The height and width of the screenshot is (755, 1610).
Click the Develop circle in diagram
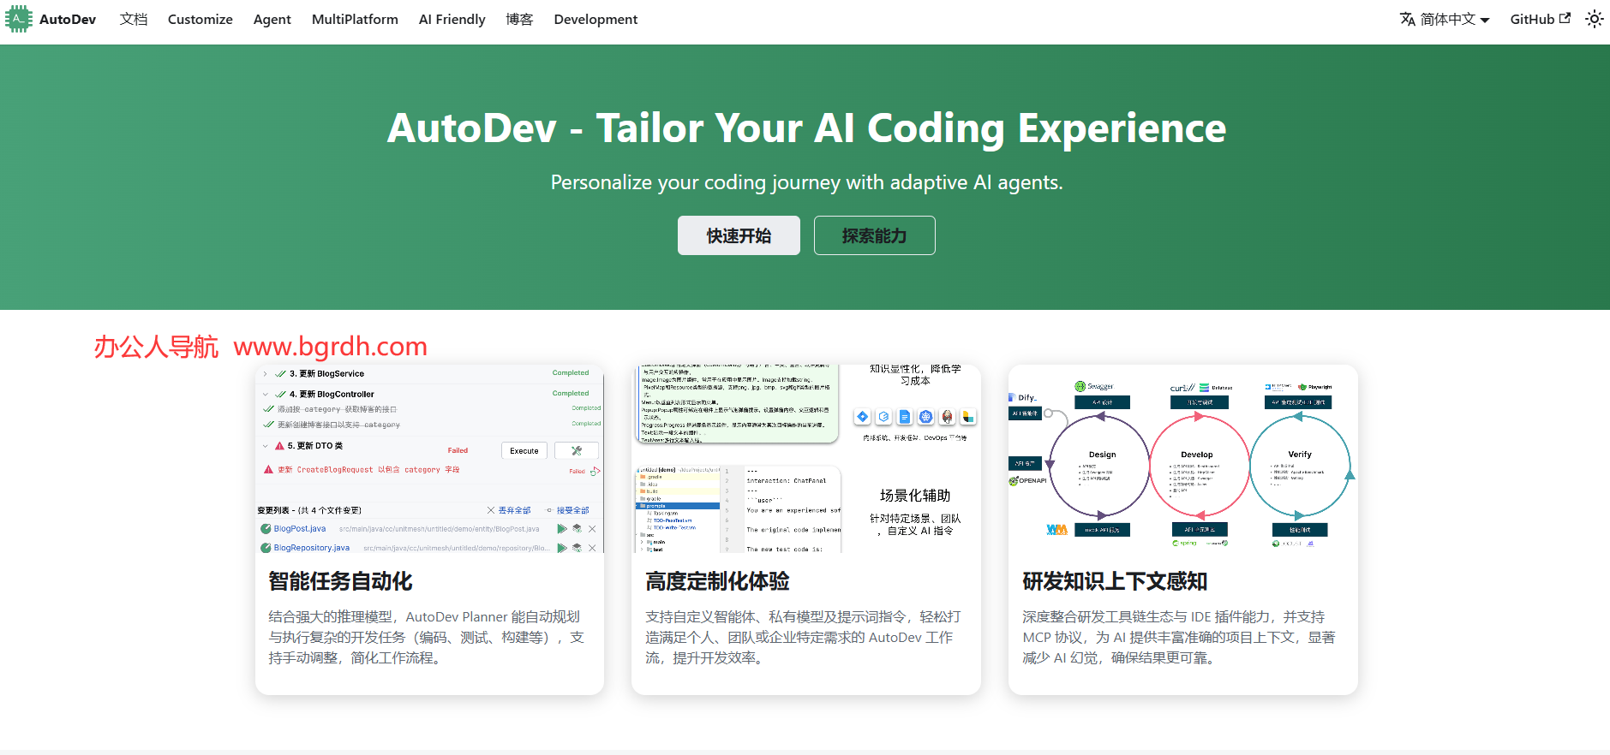[x=1199, y=465]
